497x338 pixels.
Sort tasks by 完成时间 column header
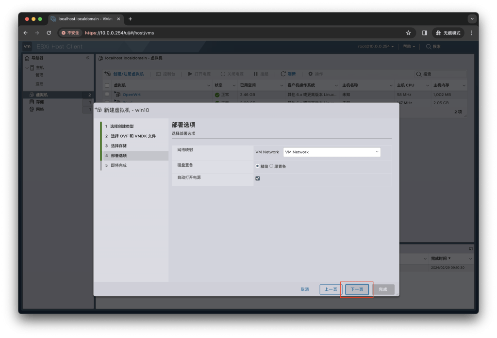click(x=438, y=258)
